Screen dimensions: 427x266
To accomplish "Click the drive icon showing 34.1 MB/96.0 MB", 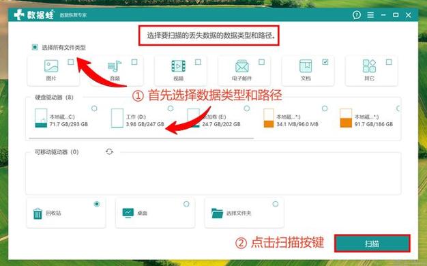I will point(269,118).
